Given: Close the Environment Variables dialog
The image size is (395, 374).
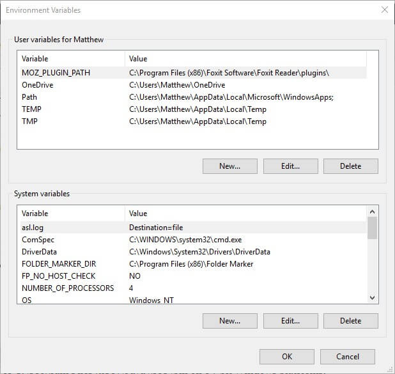Looking at the screenshot, I should [384, 10].
